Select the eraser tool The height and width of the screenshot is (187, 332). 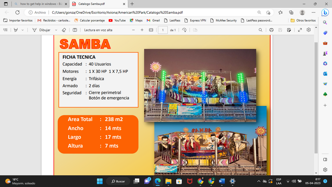[x=64, y=30]
